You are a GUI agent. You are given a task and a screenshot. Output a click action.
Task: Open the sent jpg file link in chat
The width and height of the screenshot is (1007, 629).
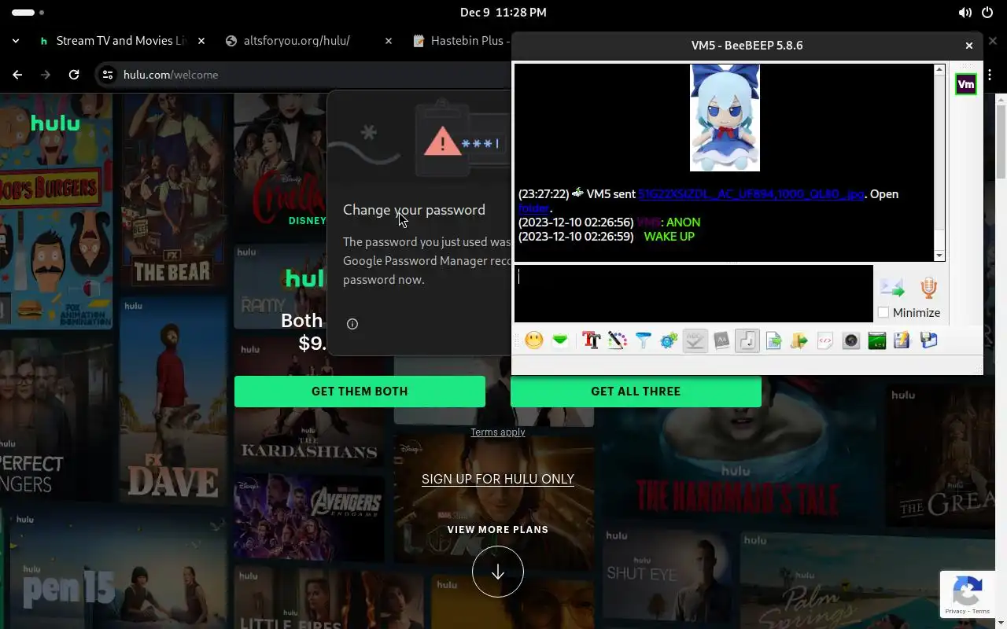pos(751,194)
